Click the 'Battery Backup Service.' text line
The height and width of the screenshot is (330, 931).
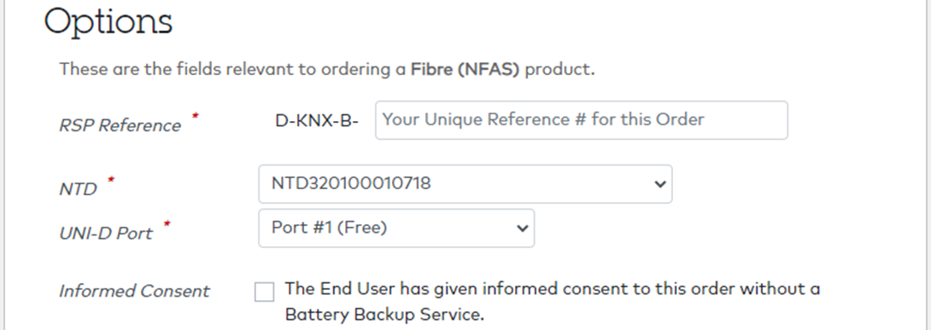(384, 315)
